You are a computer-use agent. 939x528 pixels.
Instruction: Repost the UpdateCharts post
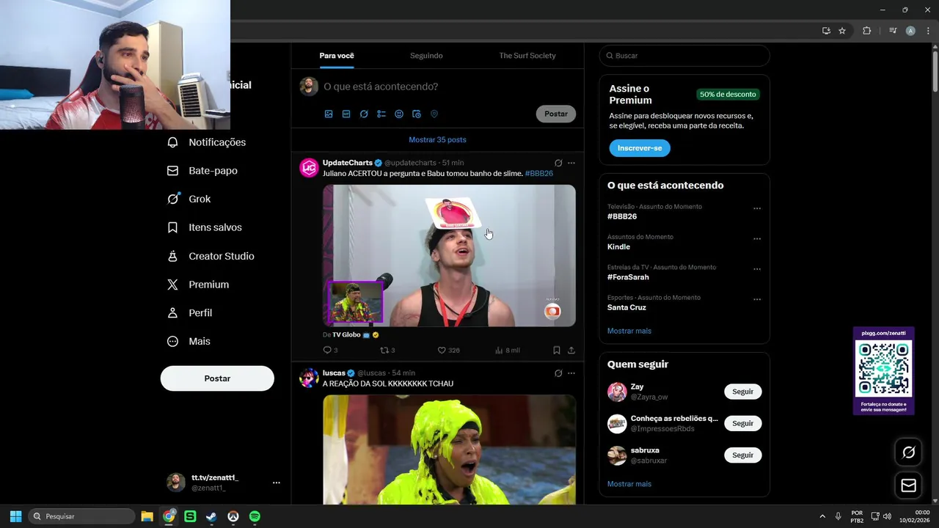click(387, 351)
